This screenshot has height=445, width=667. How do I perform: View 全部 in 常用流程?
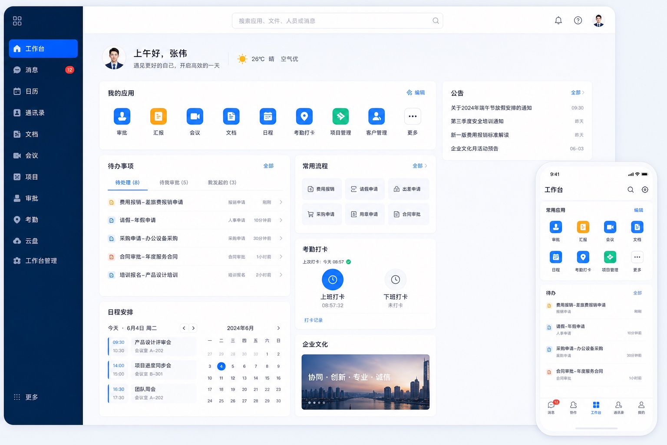419,166
